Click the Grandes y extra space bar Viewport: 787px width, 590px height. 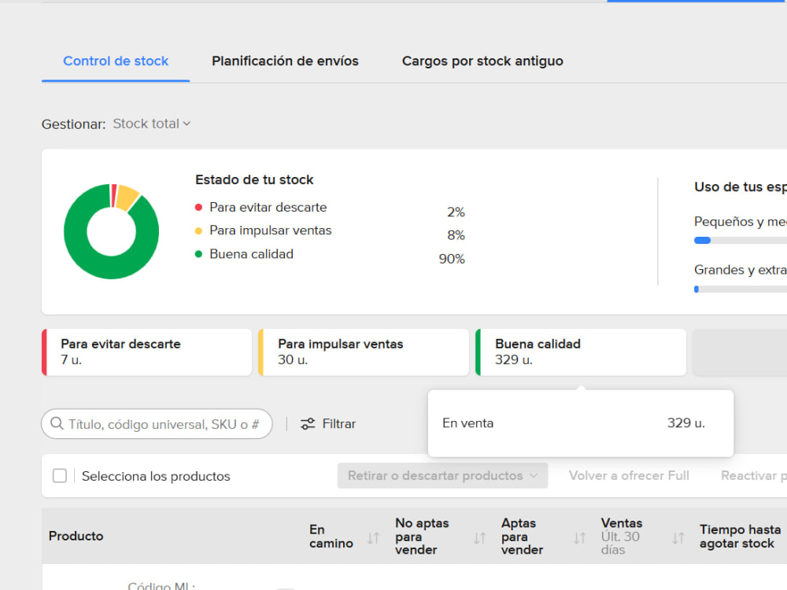click(741, 289)
